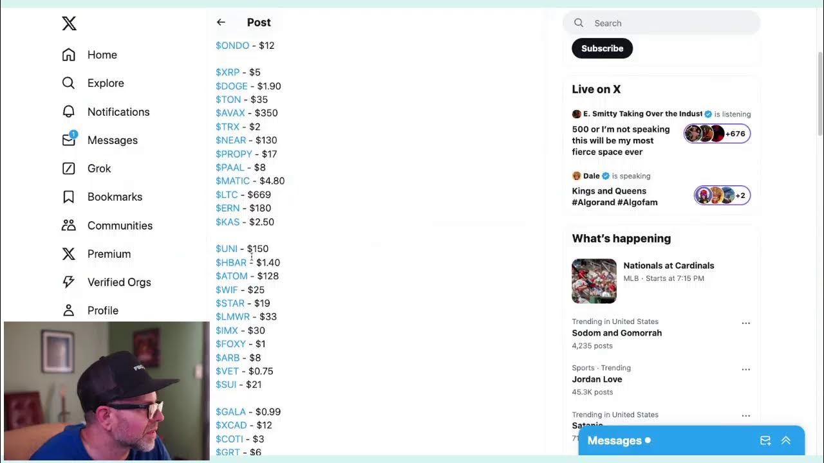Screen dimensions: 824x463
Task: Open Grok from sidebar
Action: [x=69, y=168]
